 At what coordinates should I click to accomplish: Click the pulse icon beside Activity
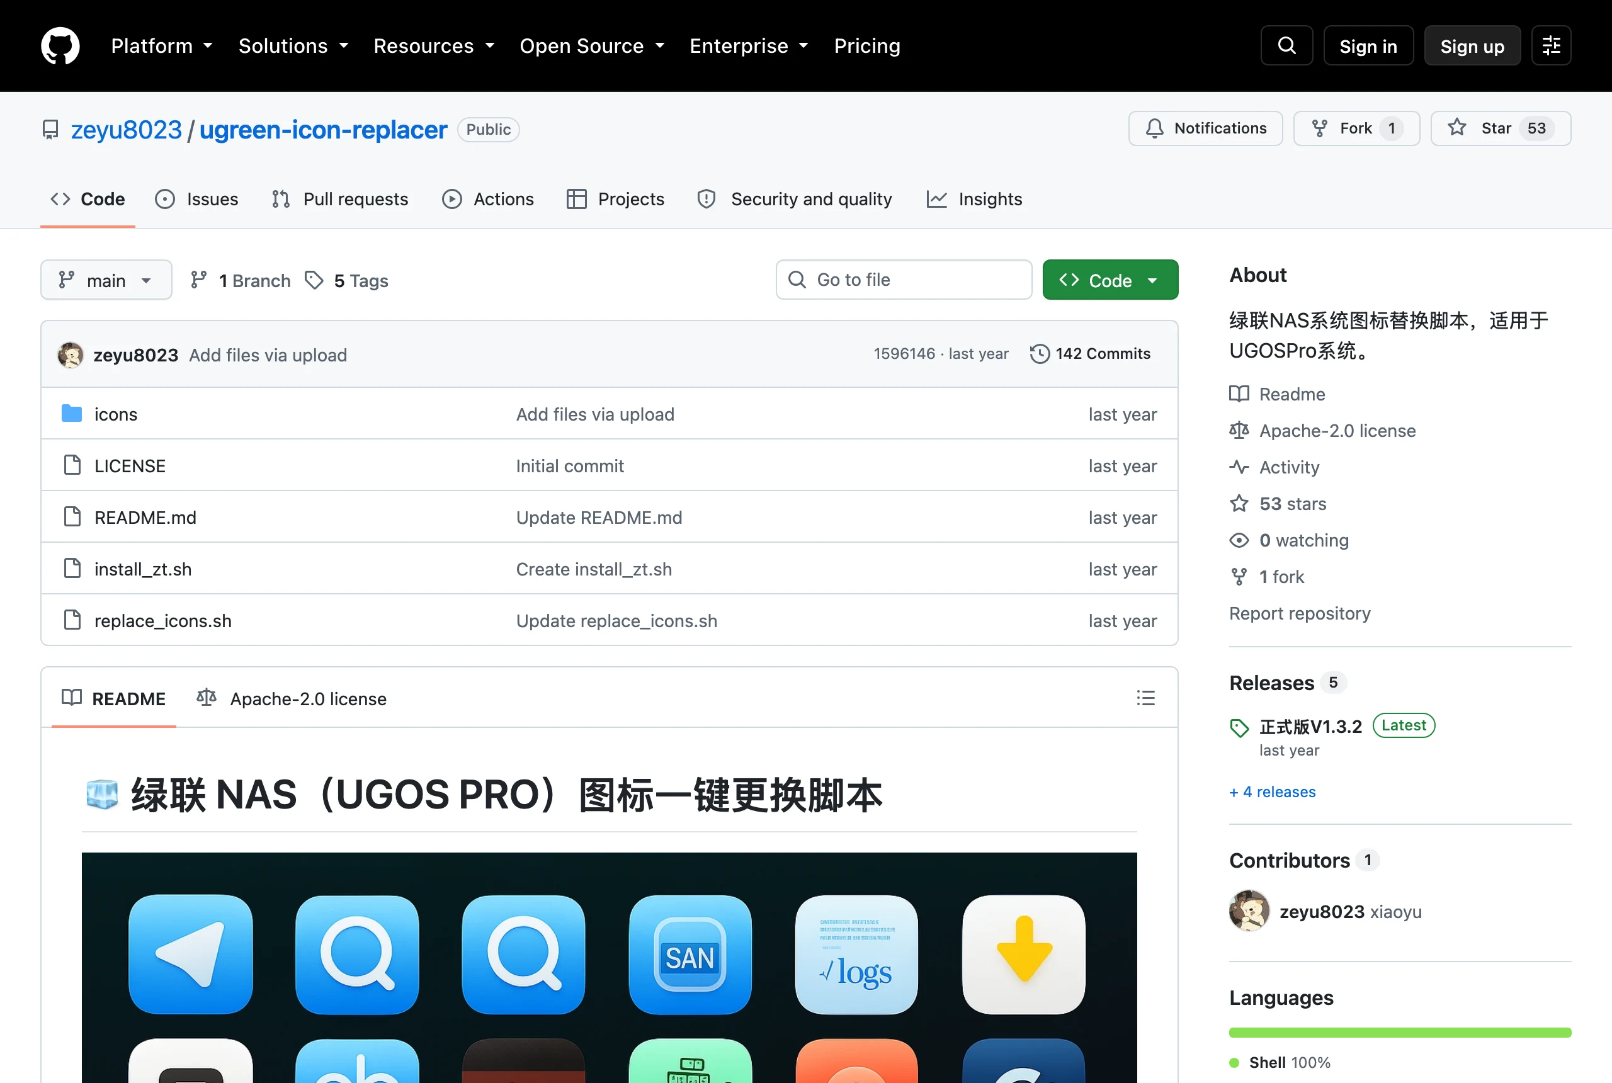(1239, 468)
